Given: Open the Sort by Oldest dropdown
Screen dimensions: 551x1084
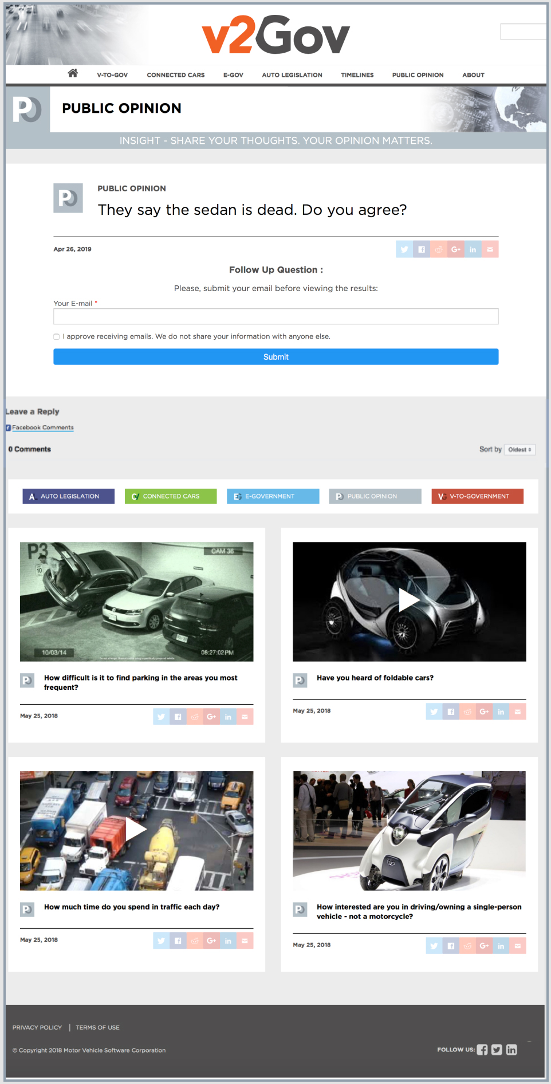Looking at the screenshot, I should [x=519, y=450].
